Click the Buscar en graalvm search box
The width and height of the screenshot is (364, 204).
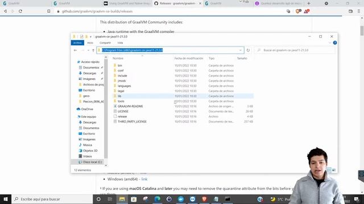295,50
